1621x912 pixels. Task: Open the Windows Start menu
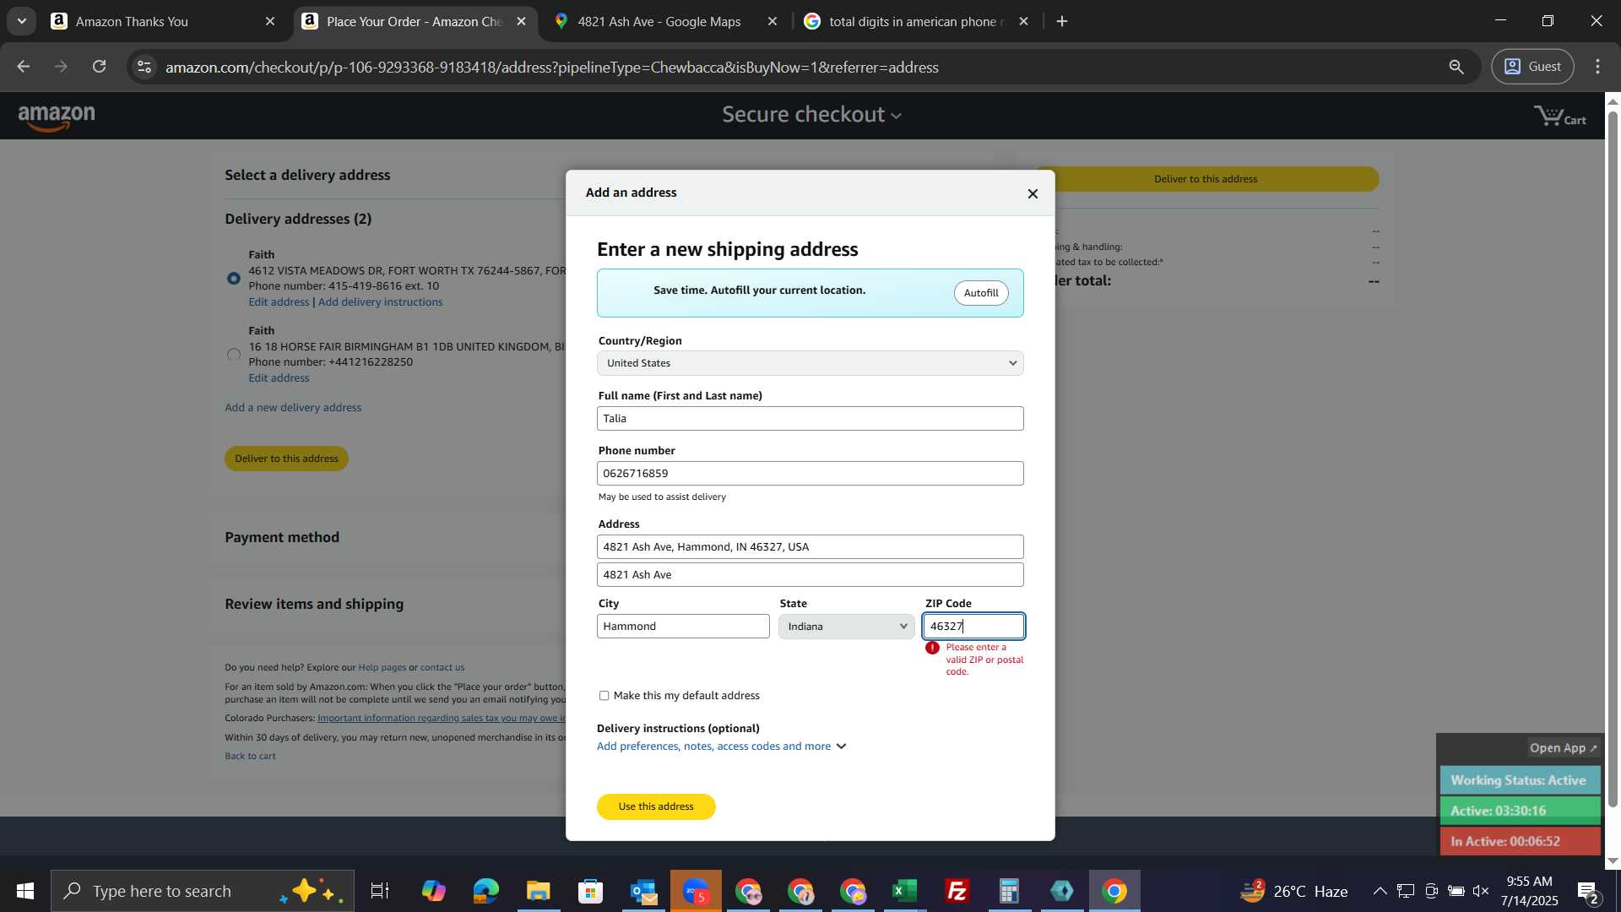tap(24, 891)
